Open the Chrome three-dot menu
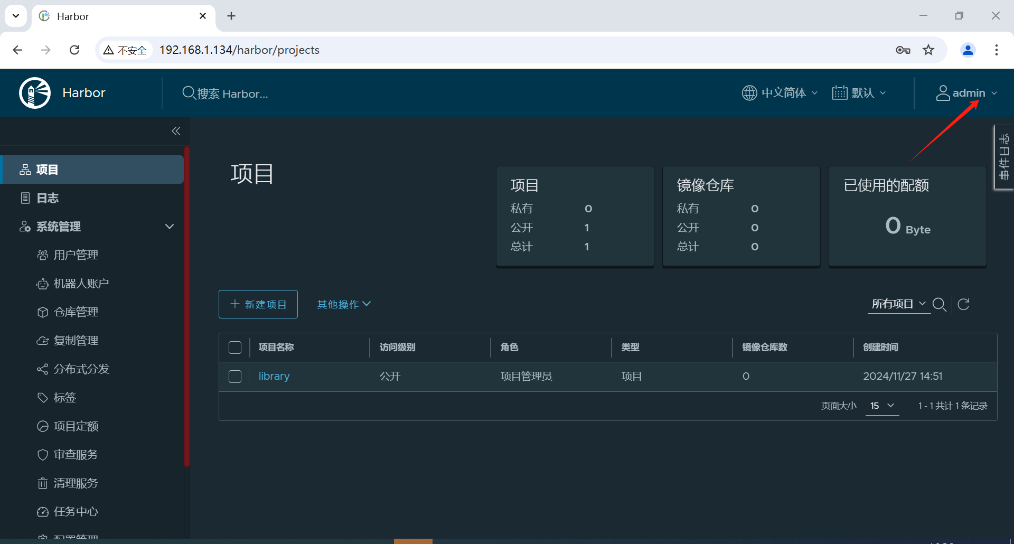1014x544 pixels. 997,50
